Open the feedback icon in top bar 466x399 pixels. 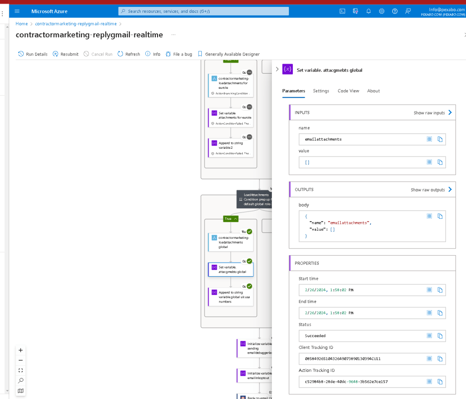click(x=408, y=11)
